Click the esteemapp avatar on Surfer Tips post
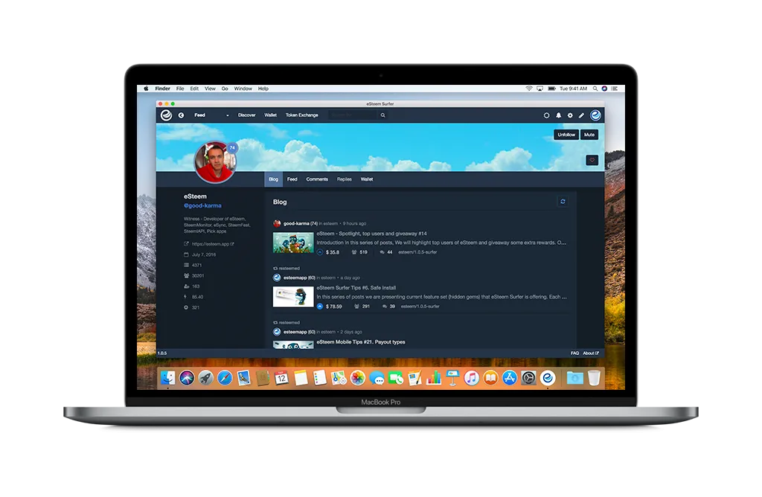The height and width of the screenshot is (497, 762). coord(277,278)
